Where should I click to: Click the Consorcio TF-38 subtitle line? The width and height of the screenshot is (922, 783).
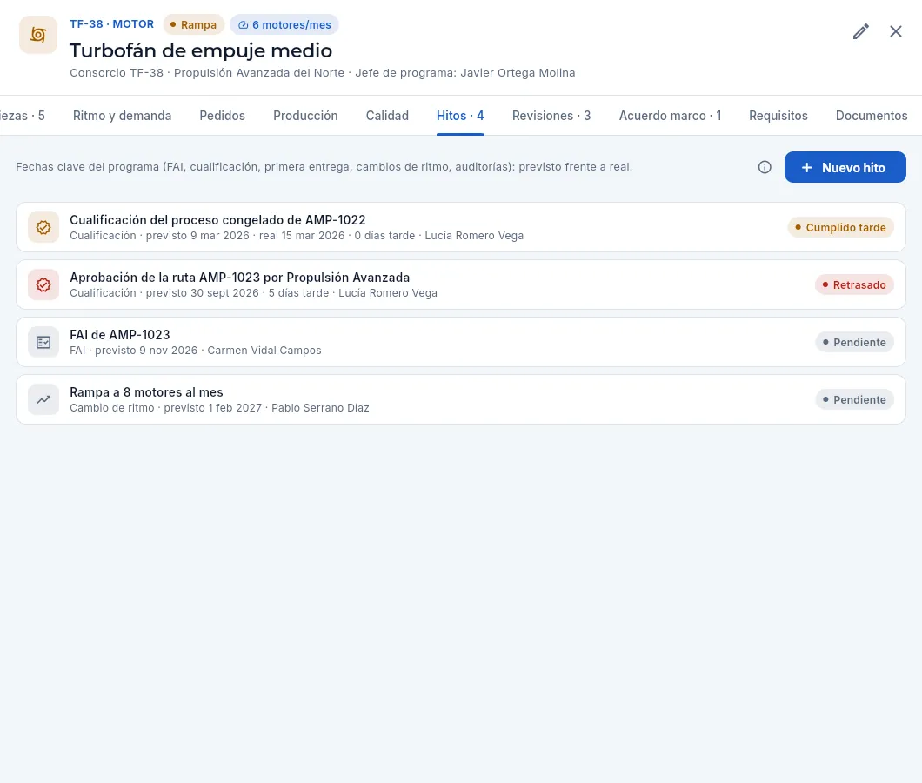pos(322,73)
